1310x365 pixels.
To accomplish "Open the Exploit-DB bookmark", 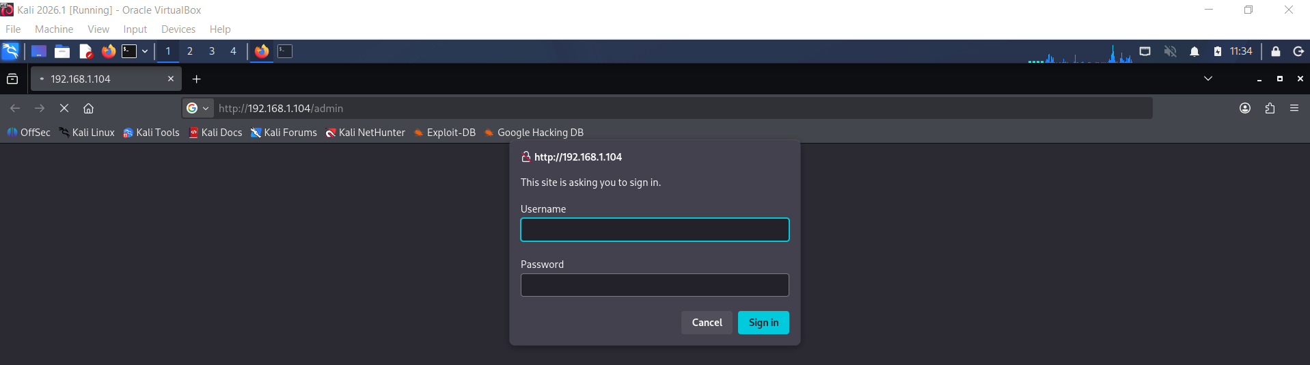I will [444, 133].
